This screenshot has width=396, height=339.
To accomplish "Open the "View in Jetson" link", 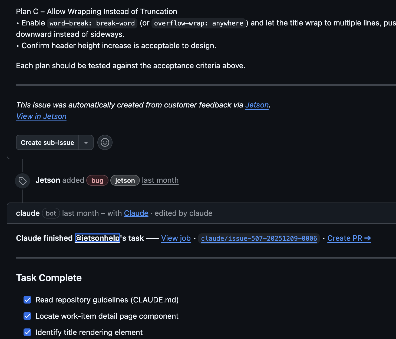I will (x=41, y=116).
